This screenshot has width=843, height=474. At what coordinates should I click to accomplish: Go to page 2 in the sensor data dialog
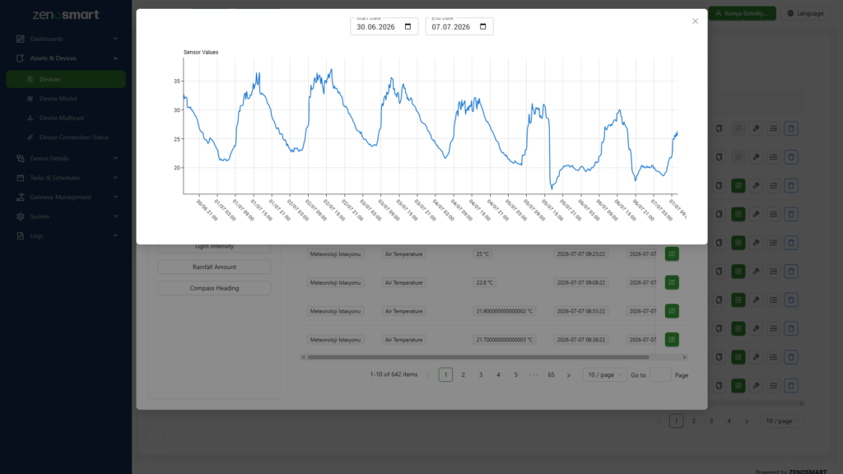coord(463,374)
